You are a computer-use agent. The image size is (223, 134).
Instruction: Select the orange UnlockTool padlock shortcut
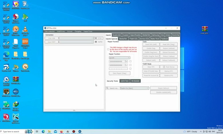tap(25, 68)
